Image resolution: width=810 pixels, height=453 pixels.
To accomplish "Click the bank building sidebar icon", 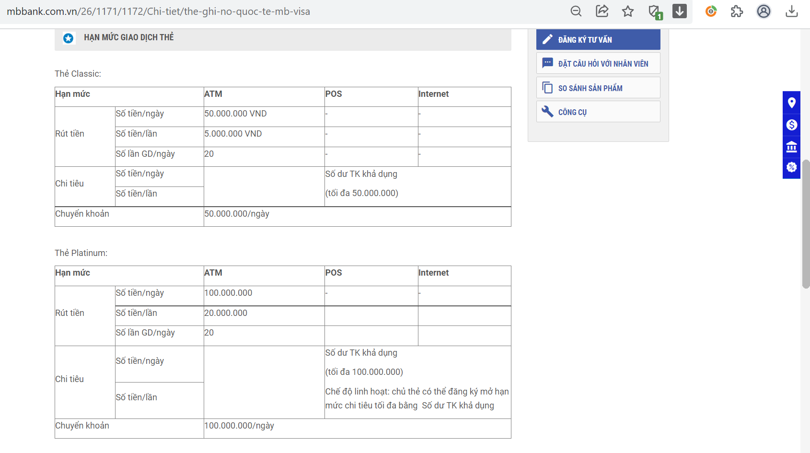I will click(x=792, y=147).
